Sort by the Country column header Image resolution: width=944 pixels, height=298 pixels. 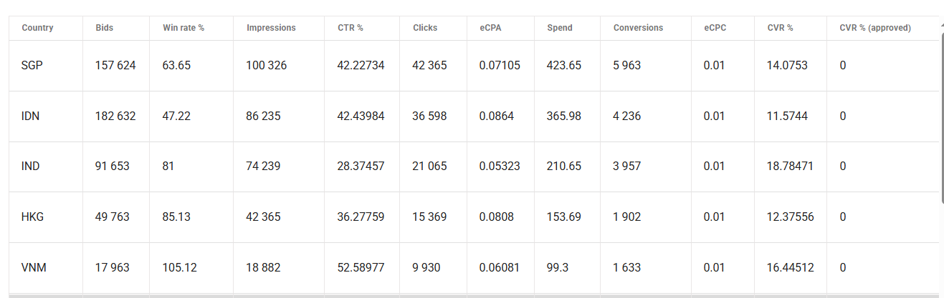point(37,28)
